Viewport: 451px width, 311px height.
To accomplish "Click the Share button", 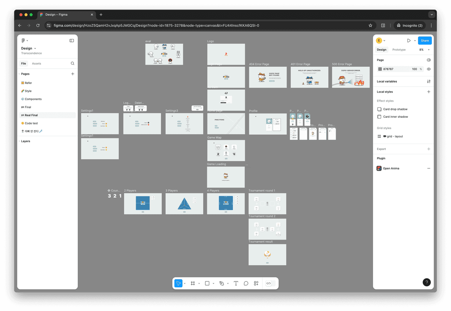I will pyautogui.click(x=425, y=41).
